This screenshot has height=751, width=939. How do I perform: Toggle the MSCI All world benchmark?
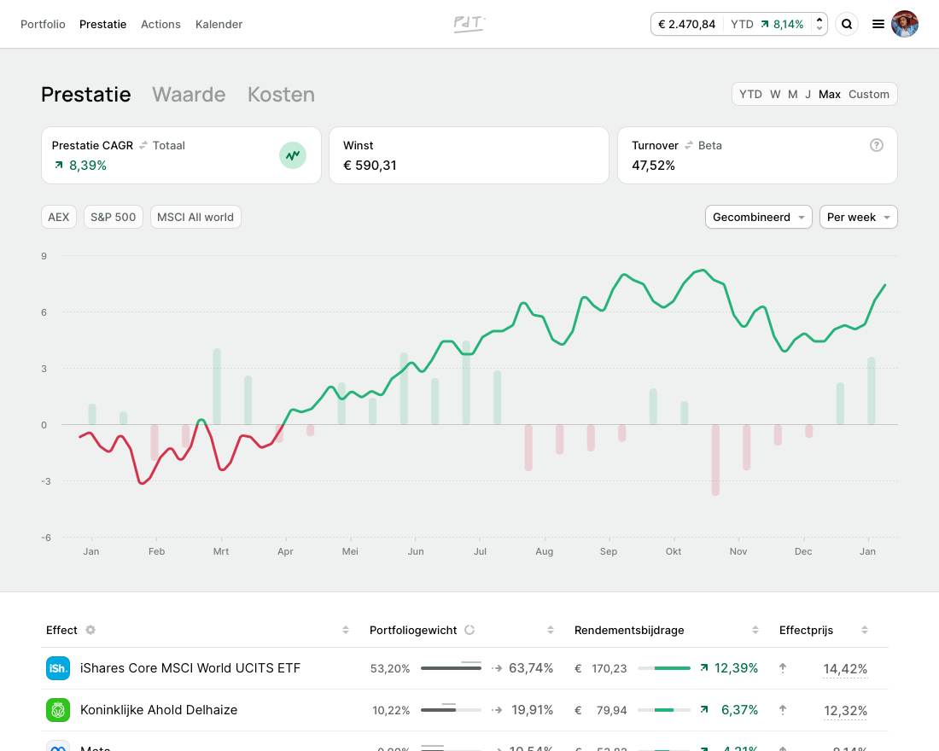(x=195, y=217)
